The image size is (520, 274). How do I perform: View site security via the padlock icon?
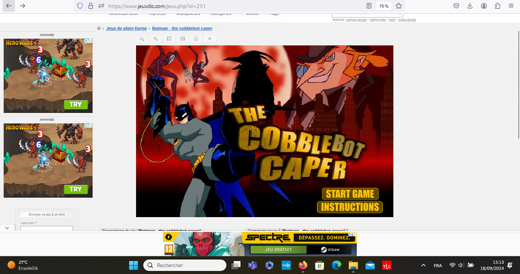click(x=90, y=6)
